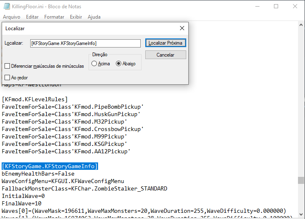This screenshot has width=305, height=219.
Task: Click the Waves[0] line
Action: click(144, 211)
